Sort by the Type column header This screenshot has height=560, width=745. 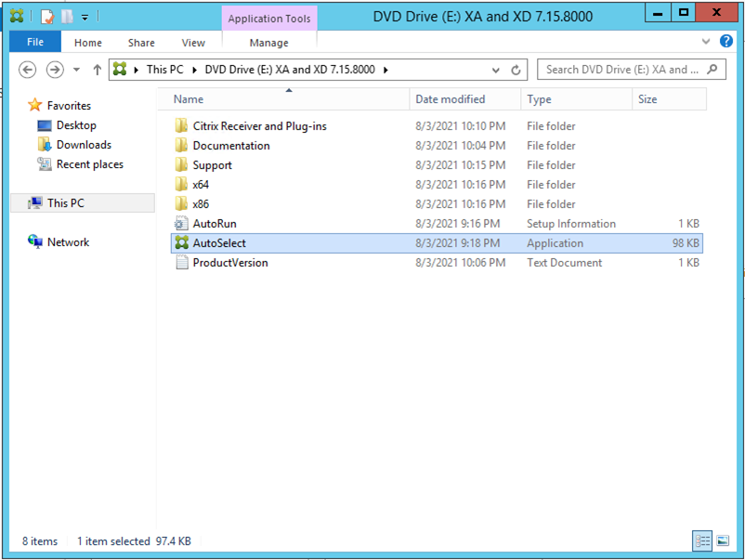pos(576,99)
